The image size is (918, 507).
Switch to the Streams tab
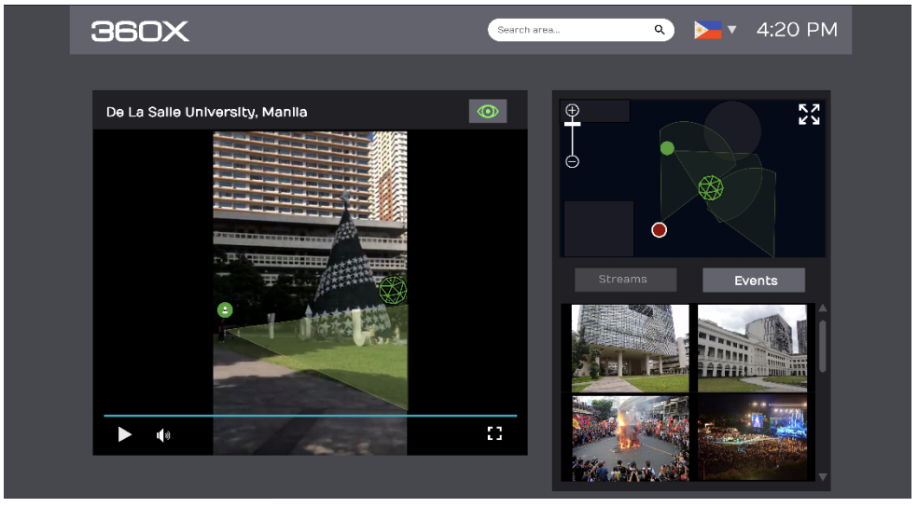(625, 280)
